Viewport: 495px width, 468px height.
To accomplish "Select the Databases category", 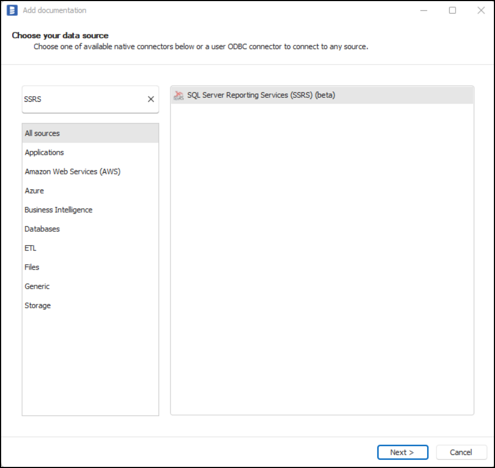I will (x=42, y=229).
